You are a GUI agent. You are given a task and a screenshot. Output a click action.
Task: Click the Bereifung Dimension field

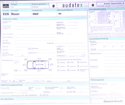(111, 42)
